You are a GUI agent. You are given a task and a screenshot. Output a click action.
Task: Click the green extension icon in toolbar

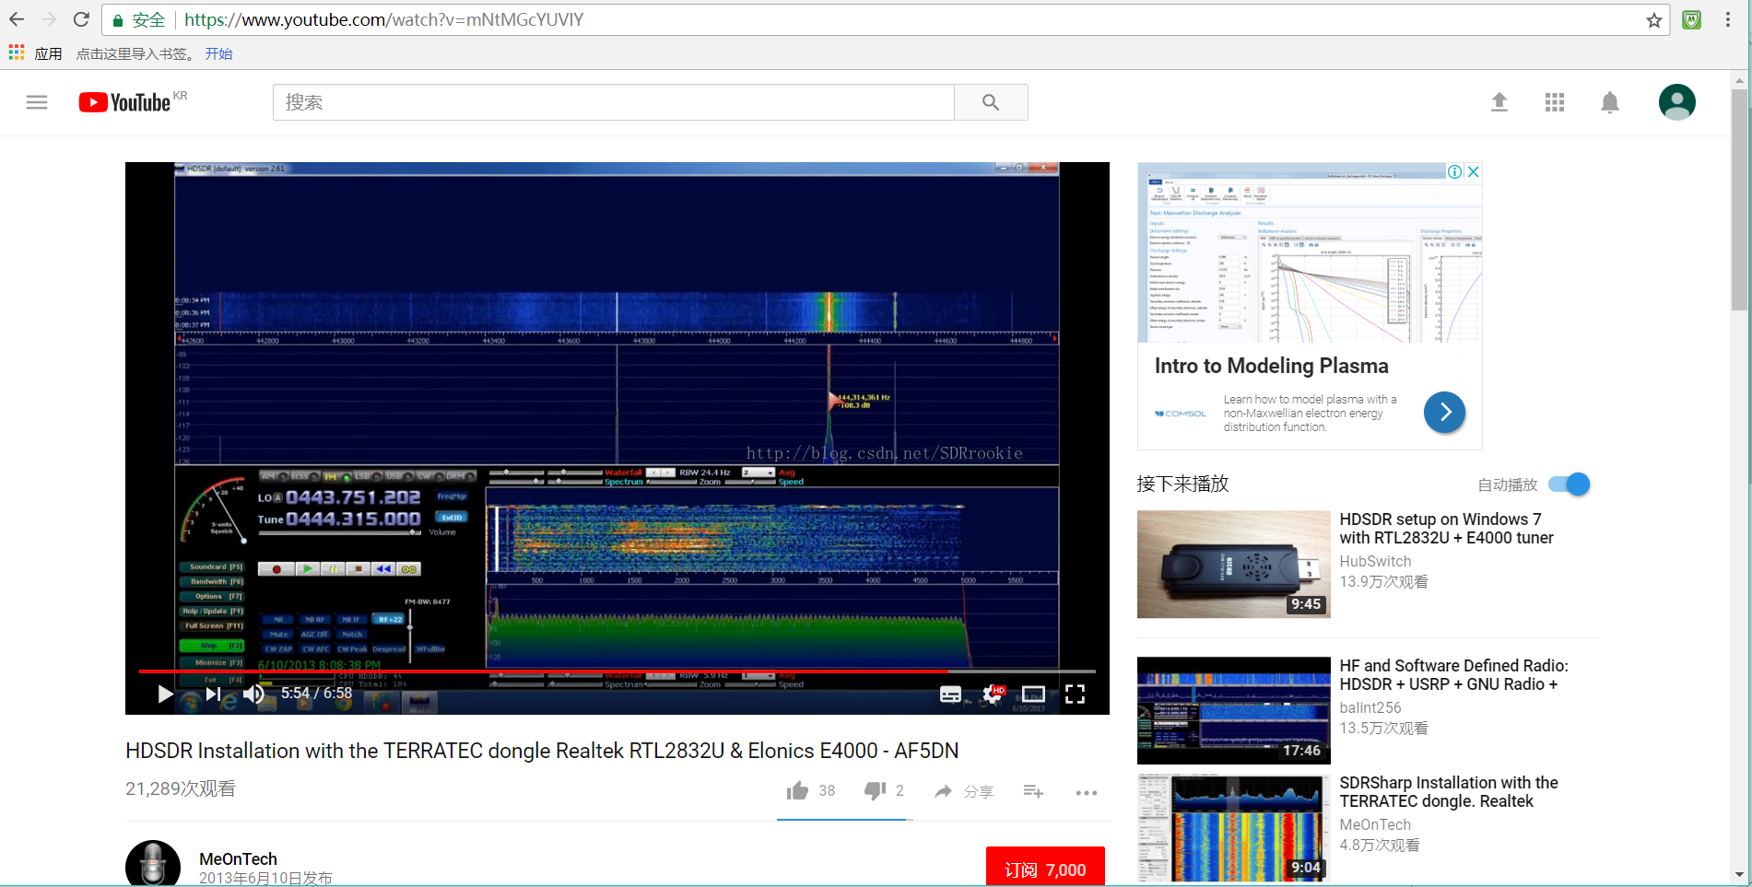point(1691,19)
